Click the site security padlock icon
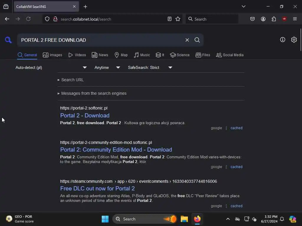Image resolution: width=302 pixels, height=226 pixels. 55,19
